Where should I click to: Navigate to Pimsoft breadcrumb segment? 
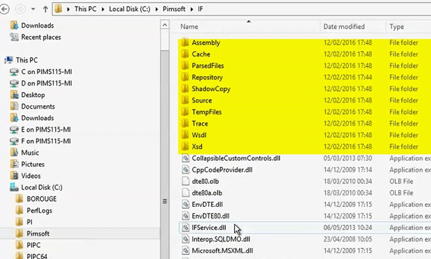point(174,9)
